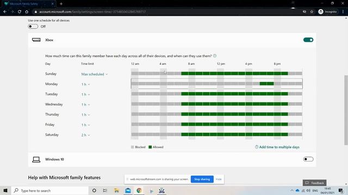This screenshot has height=195, width=348.
Task: Click taskbar clock and date
Action: pos(327,190)
